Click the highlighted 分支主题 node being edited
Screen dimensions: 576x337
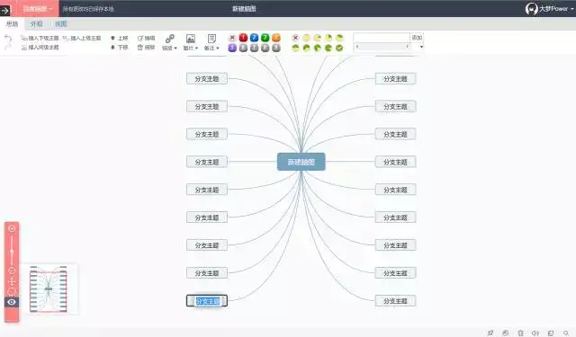click(x=207, y=301)
